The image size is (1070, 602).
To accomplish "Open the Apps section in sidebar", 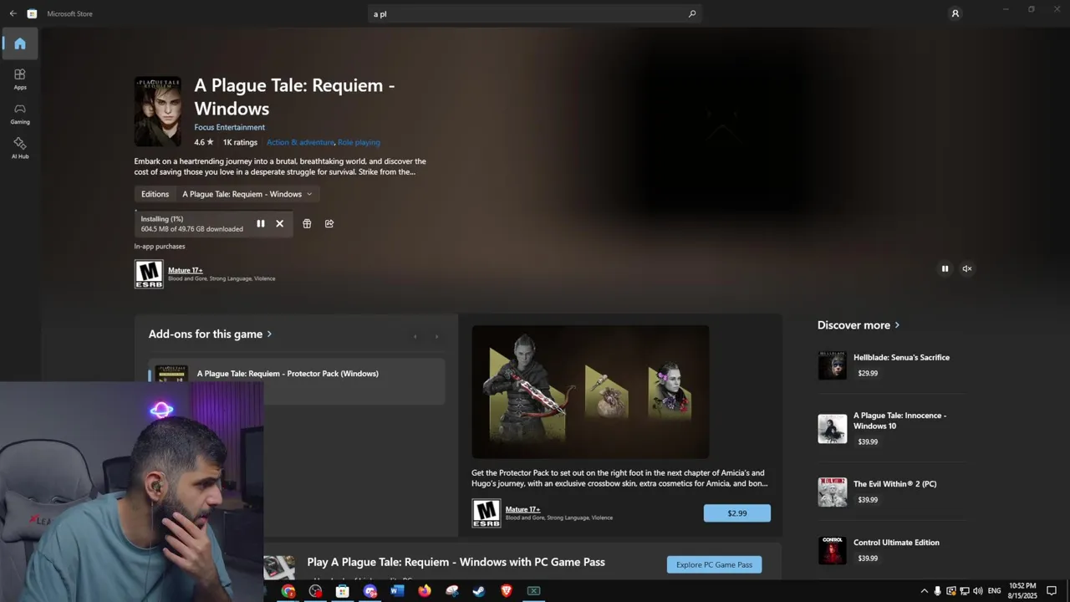I will pos(20,79).
